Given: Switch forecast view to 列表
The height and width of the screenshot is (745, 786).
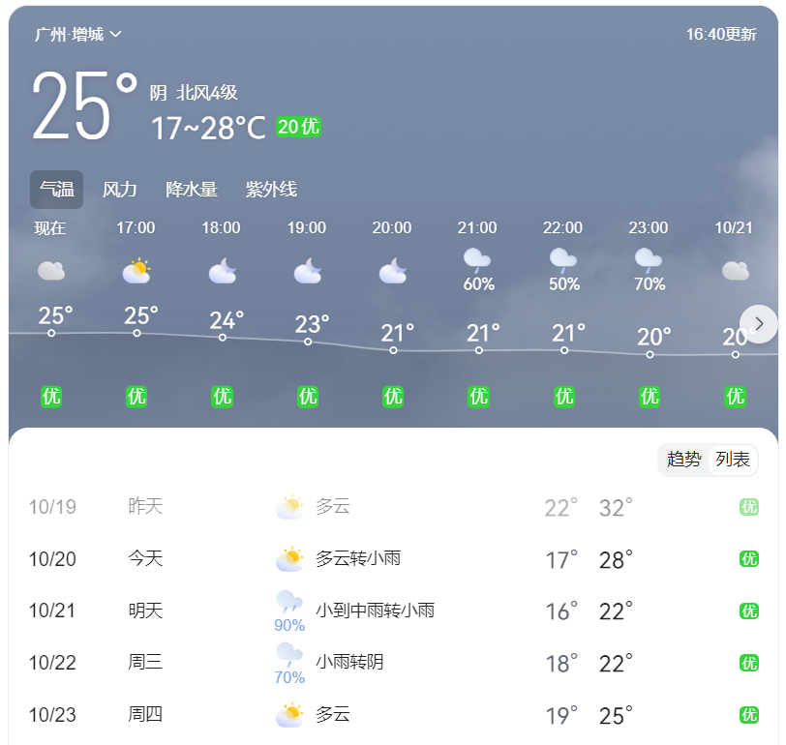Looking at the screenshot, I should coord(733,459).
